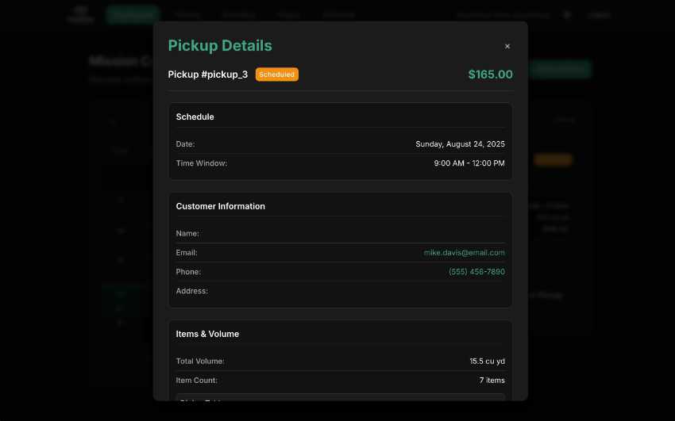675x421 pixels.
Task: Click the Sunday, August 24, 2025 date
Action: coord(460,144)
